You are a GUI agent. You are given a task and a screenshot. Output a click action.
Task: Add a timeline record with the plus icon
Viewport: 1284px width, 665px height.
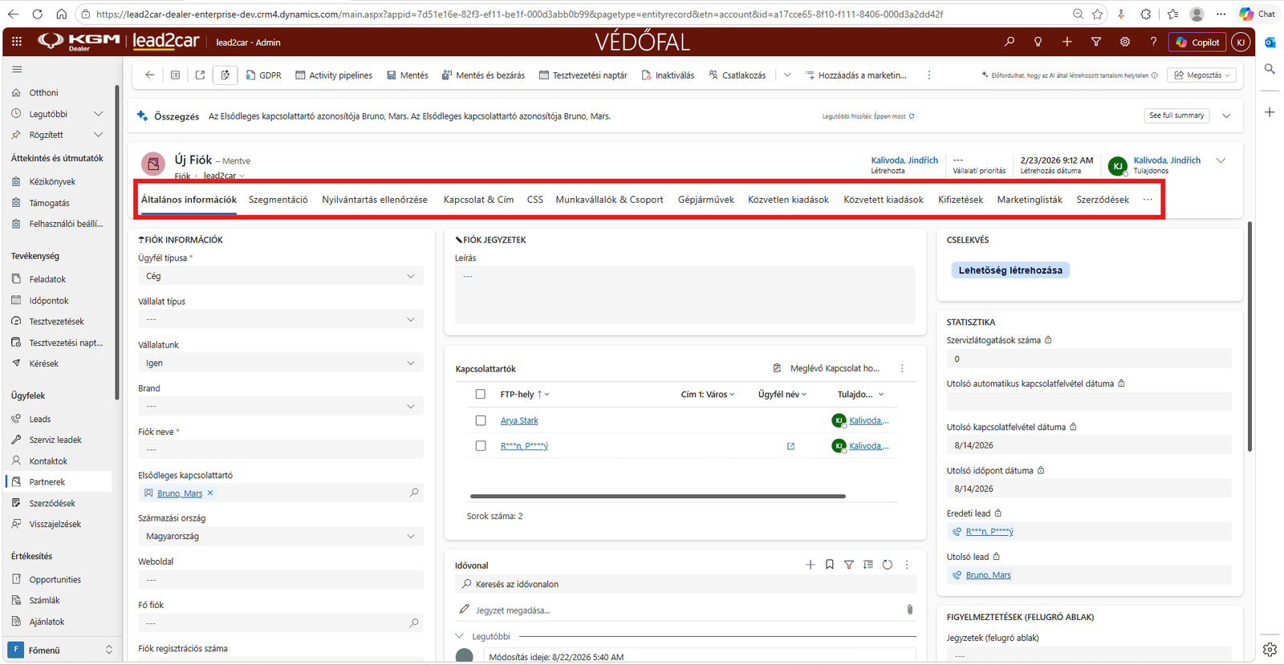tap(810, 565)
